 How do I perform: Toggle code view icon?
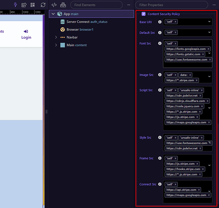click(x=54, y=5)
